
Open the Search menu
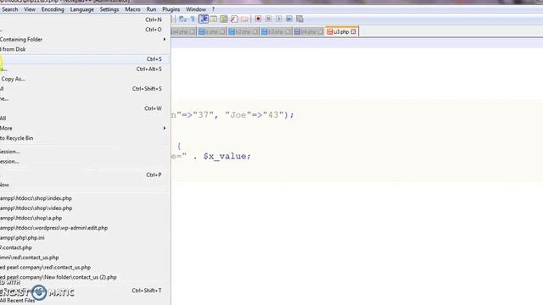point(9,9)
